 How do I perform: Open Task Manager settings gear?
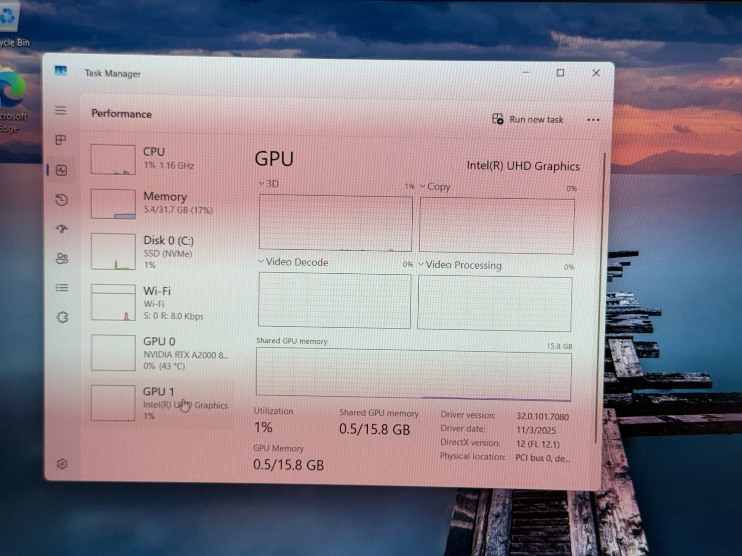click(x=62, y=464)
